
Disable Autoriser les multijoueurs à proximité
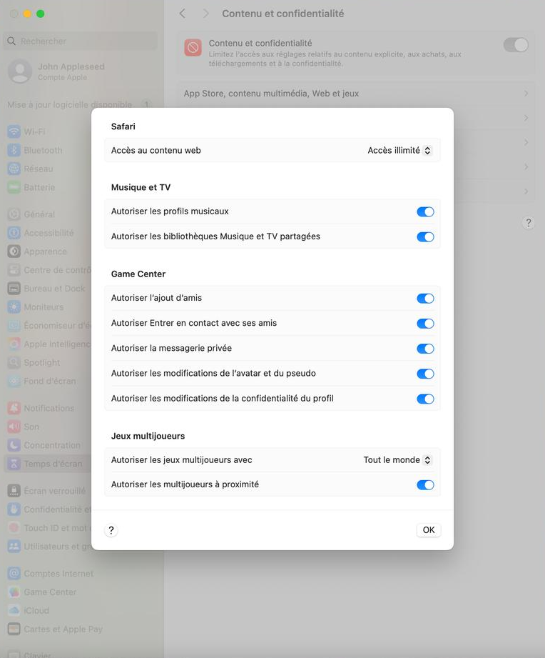click(x=425, y=485)
